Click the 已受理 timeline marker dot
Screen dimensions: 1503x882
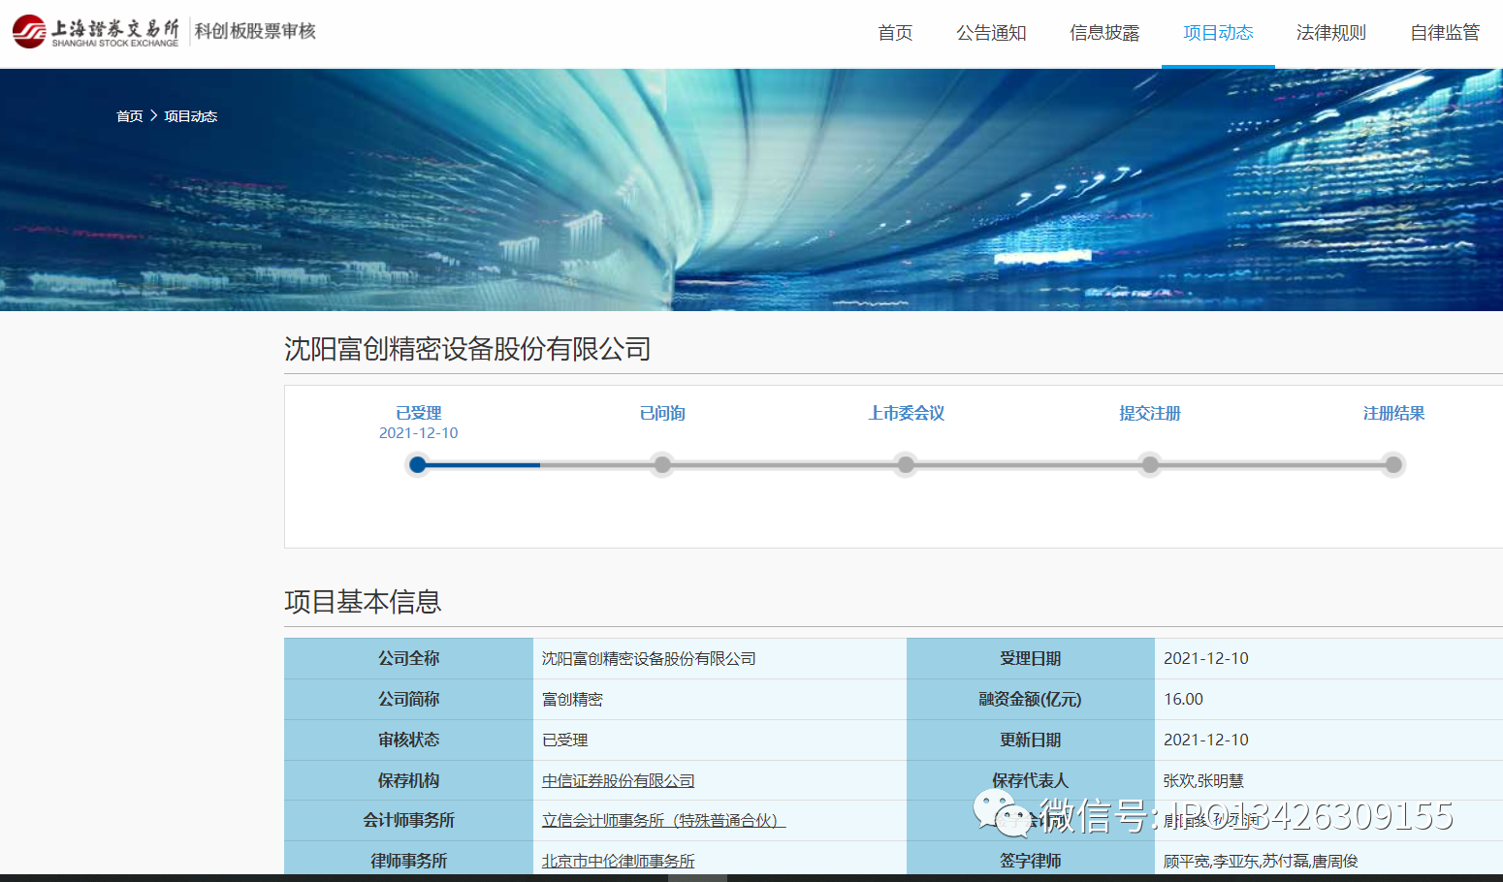click(x=418, y=465)
